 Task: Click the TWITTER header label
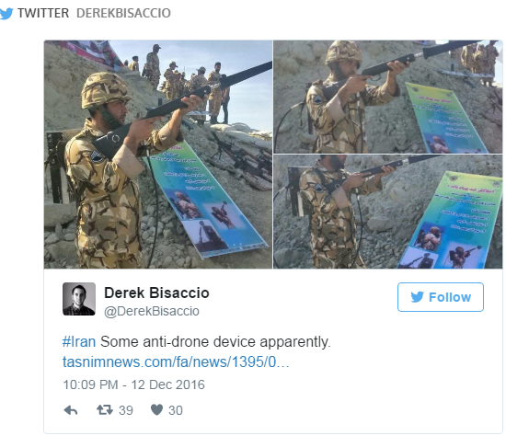click(x=43, y=13)
